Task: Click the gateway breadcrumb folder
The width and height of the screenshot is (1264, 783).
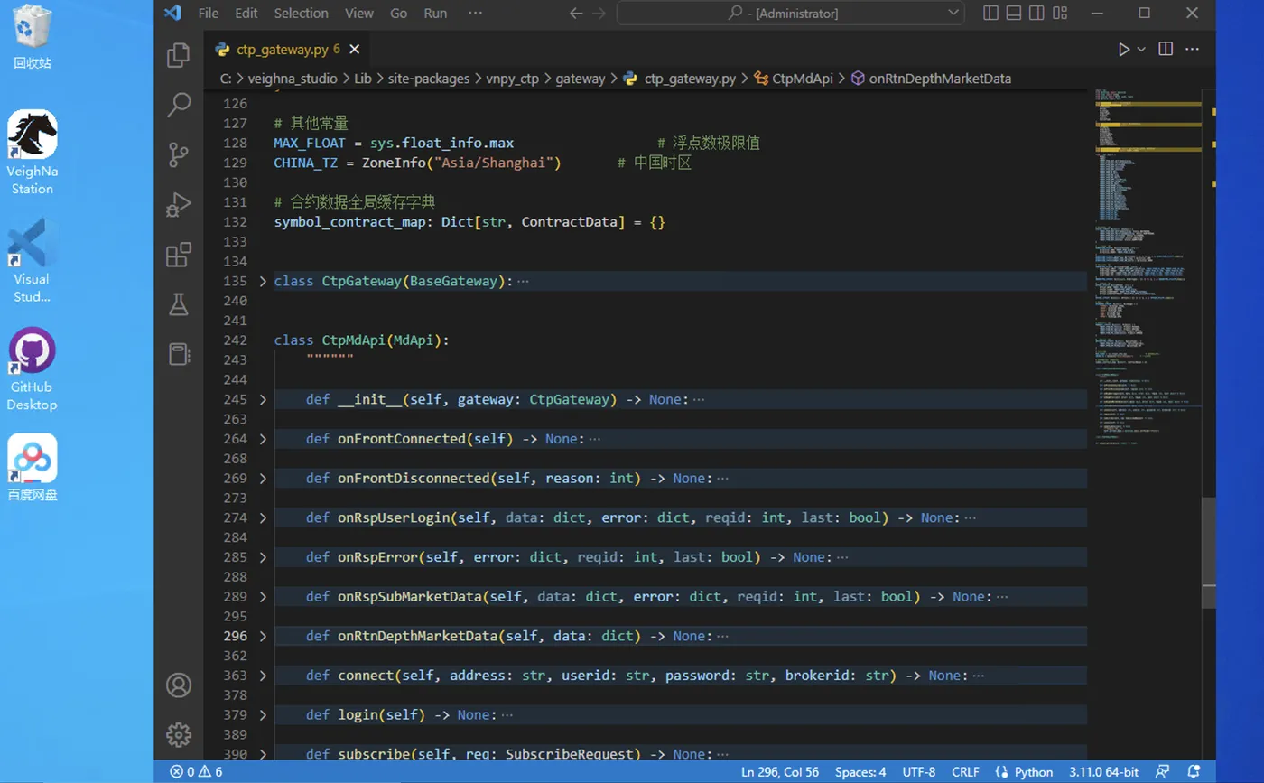Action: 580,79
